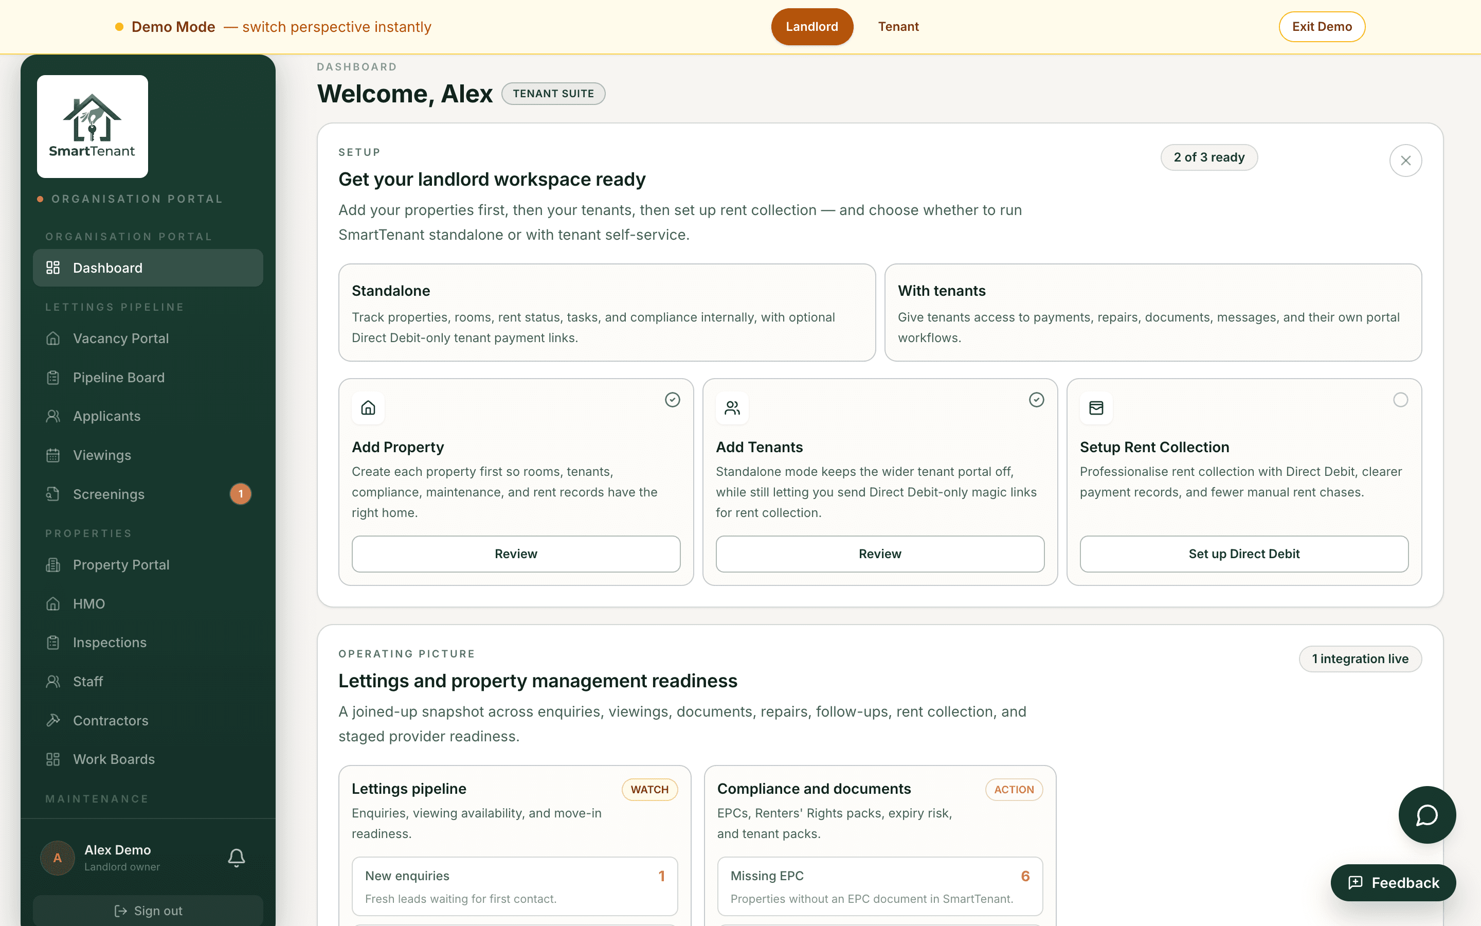Open Missing EPC row
The image size is (1481, 926).
click(x=880, y=886)
